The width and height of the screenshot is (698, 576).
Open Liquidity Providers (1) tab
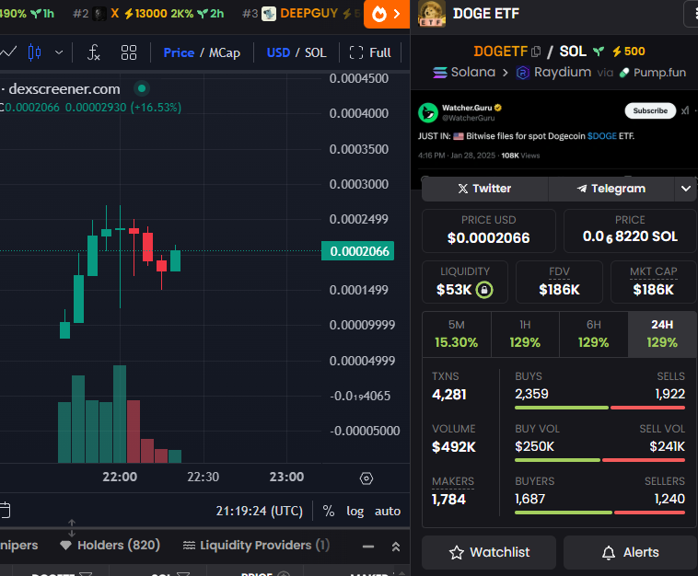coord(256,546)
